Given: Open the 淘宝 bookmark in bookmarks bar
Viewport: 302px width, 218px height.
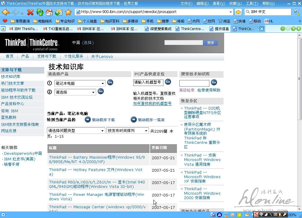Looking at the screenshot, I should pos(224,21).
